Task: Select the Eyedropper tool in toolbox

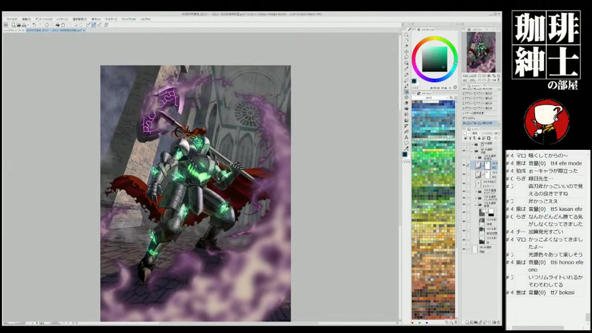Action: pos(406,69)
